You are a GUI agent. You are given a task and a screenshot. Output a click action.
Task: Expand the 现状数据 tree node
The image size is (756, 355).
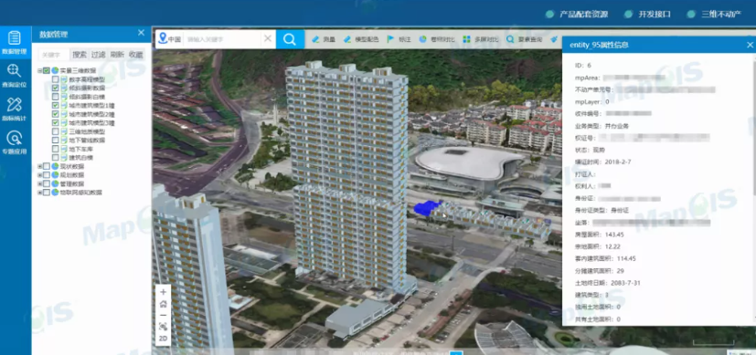(x=39, y=166)
